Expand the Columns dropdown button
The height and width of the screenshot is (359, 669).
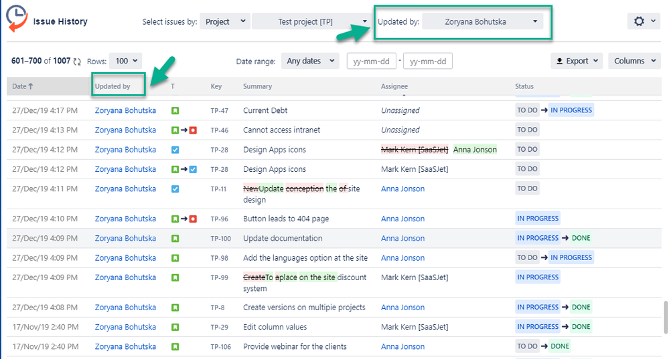(634, 61)
